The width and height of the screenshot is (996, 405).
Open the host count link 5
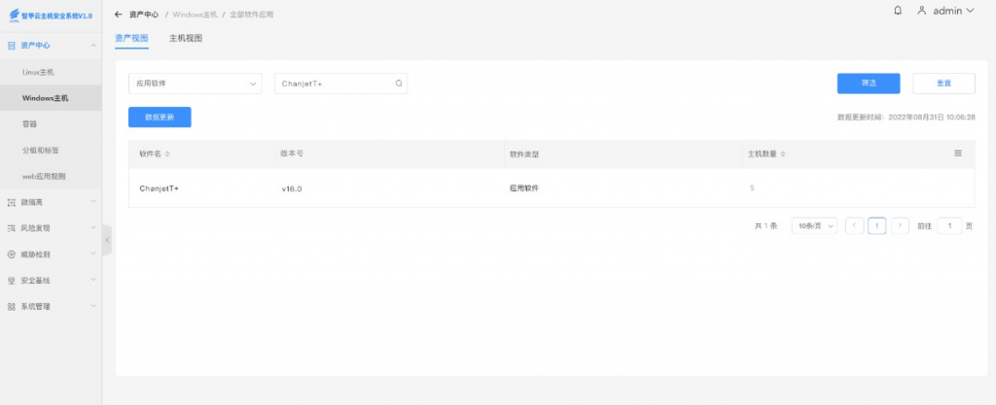[751, 187]
